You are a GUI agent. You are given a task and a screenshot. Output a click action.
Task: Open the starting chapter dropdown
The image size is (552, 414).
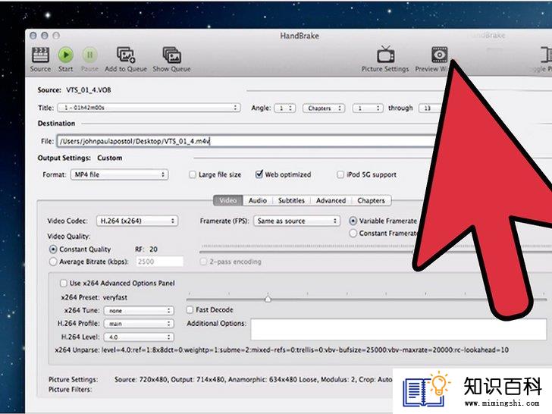tap(368, 108)
